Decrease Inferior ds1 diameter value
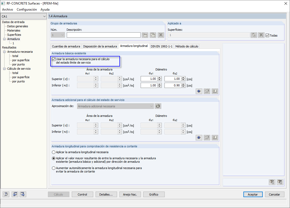Screen dimensions: 290x208 click(159, 86)
